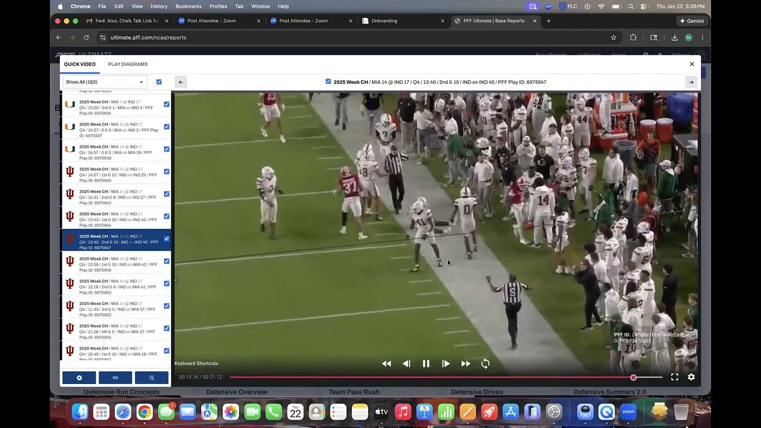Uncheck play ID 6975939 checkbox
Viewport: 761px width, 428px height.
(x=166, y=149)
